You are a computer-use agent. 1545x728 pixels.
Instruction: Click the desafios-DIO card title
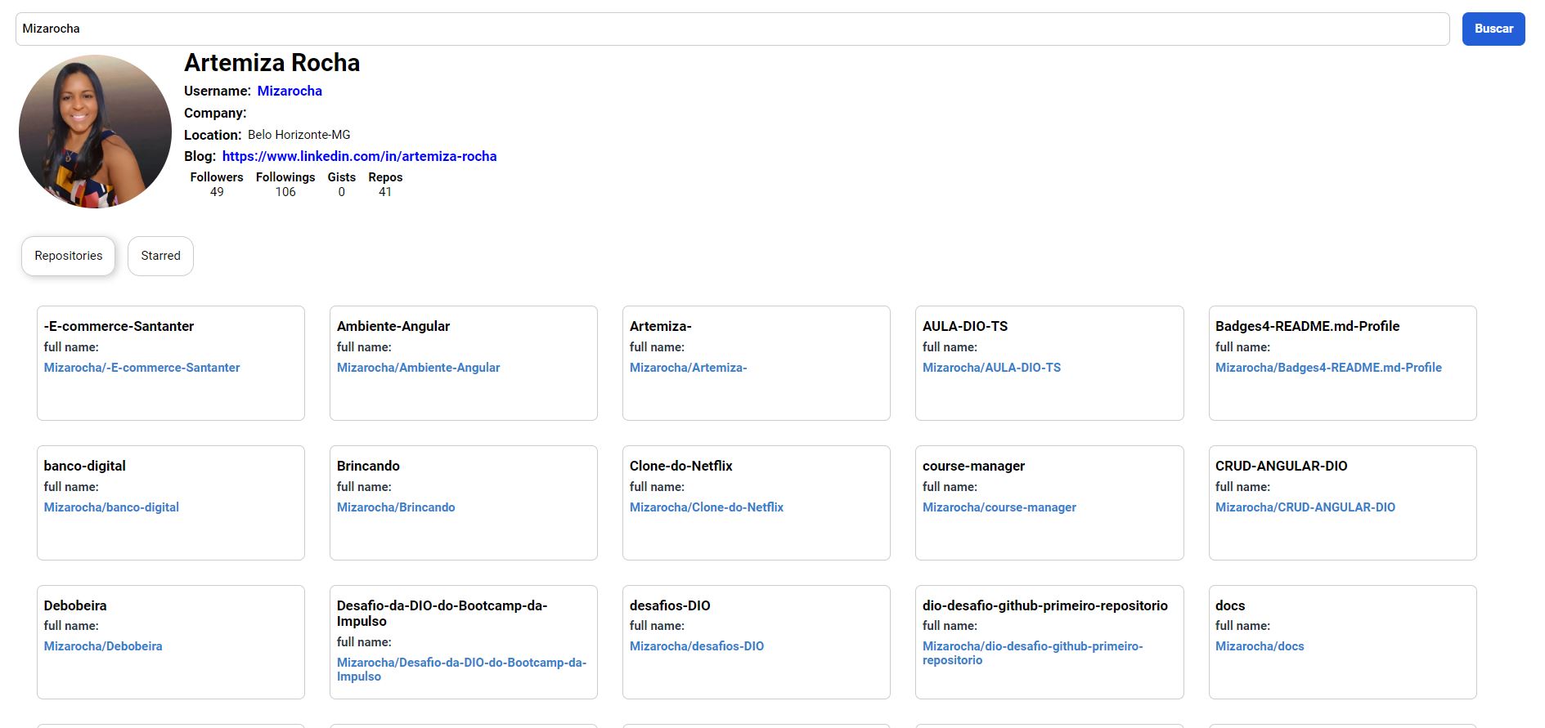pyautogui.click(x=670, y=605)
